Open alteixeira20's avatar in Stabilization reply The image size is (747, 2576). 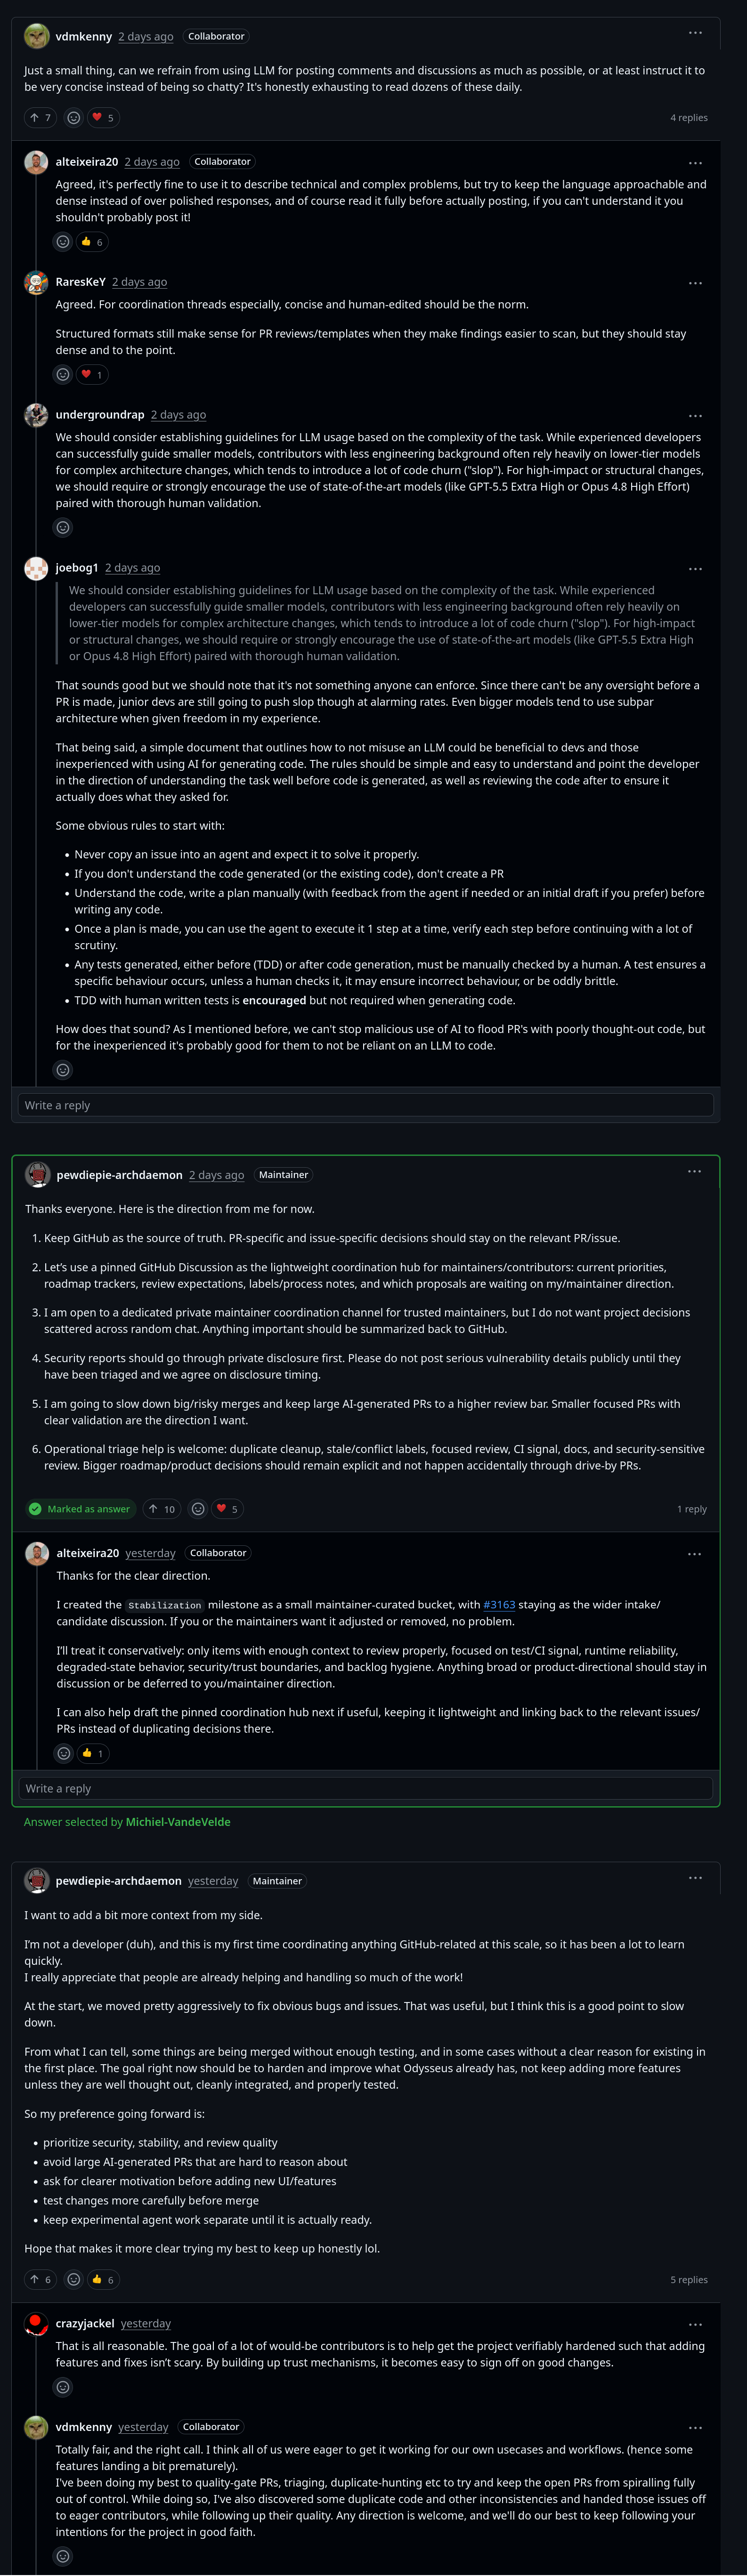click(x=37, y=1554)
